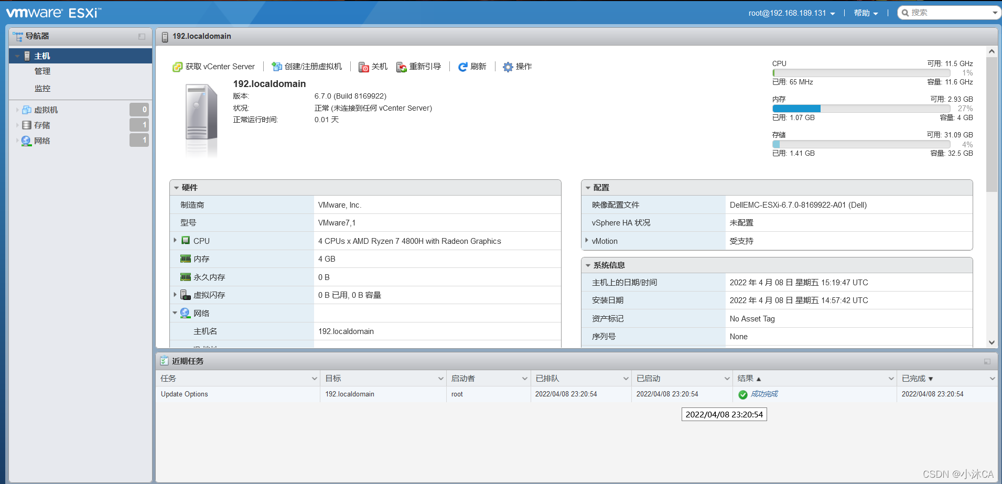Open root@192.168.189.131 user dropdown
1002x484 pixels.
tap(792, 13)
